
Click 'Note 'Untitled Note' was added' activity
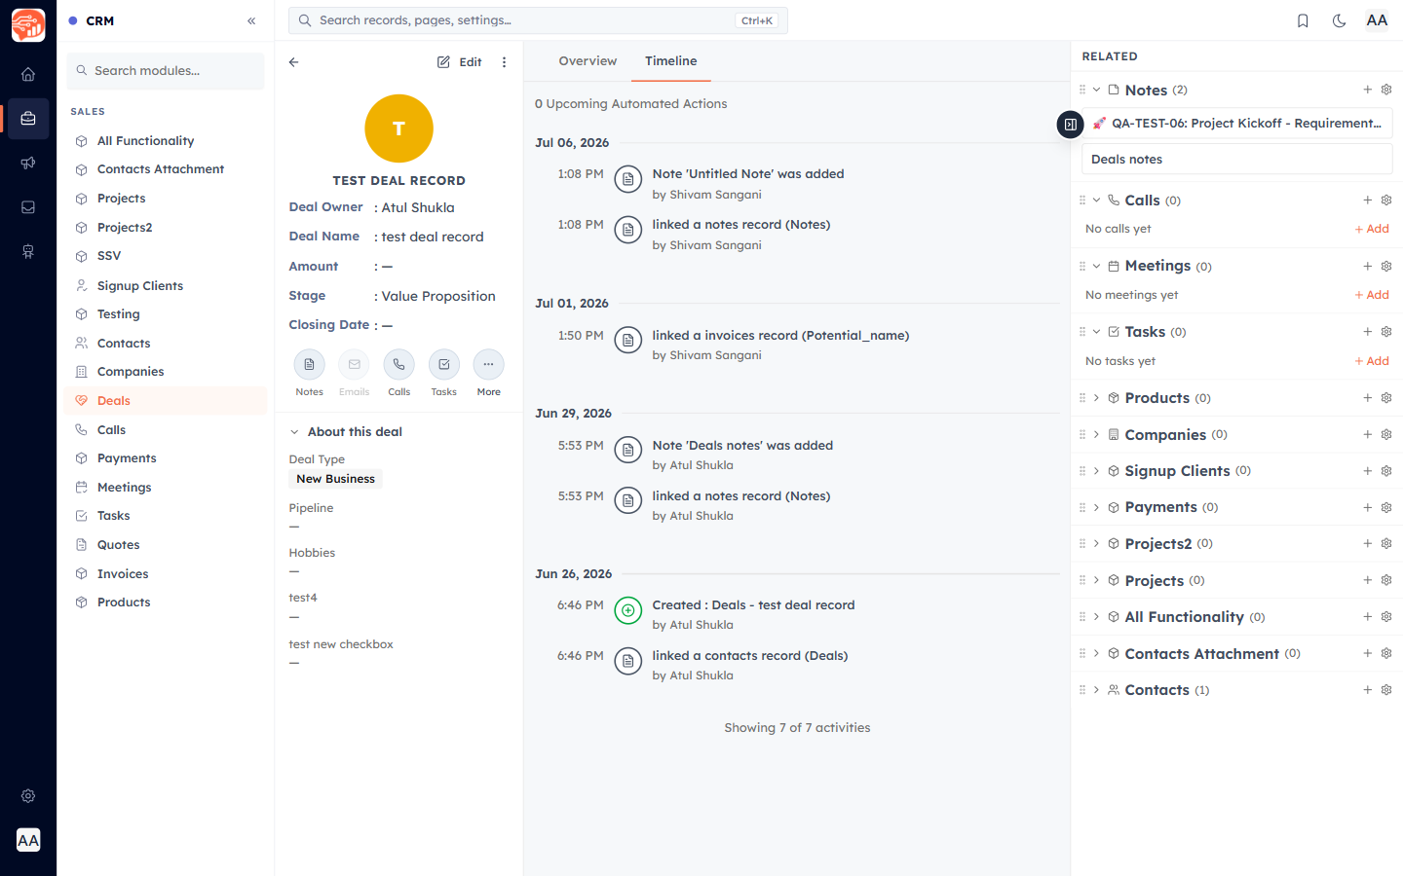pyautogui.click(x=748, y=174)
